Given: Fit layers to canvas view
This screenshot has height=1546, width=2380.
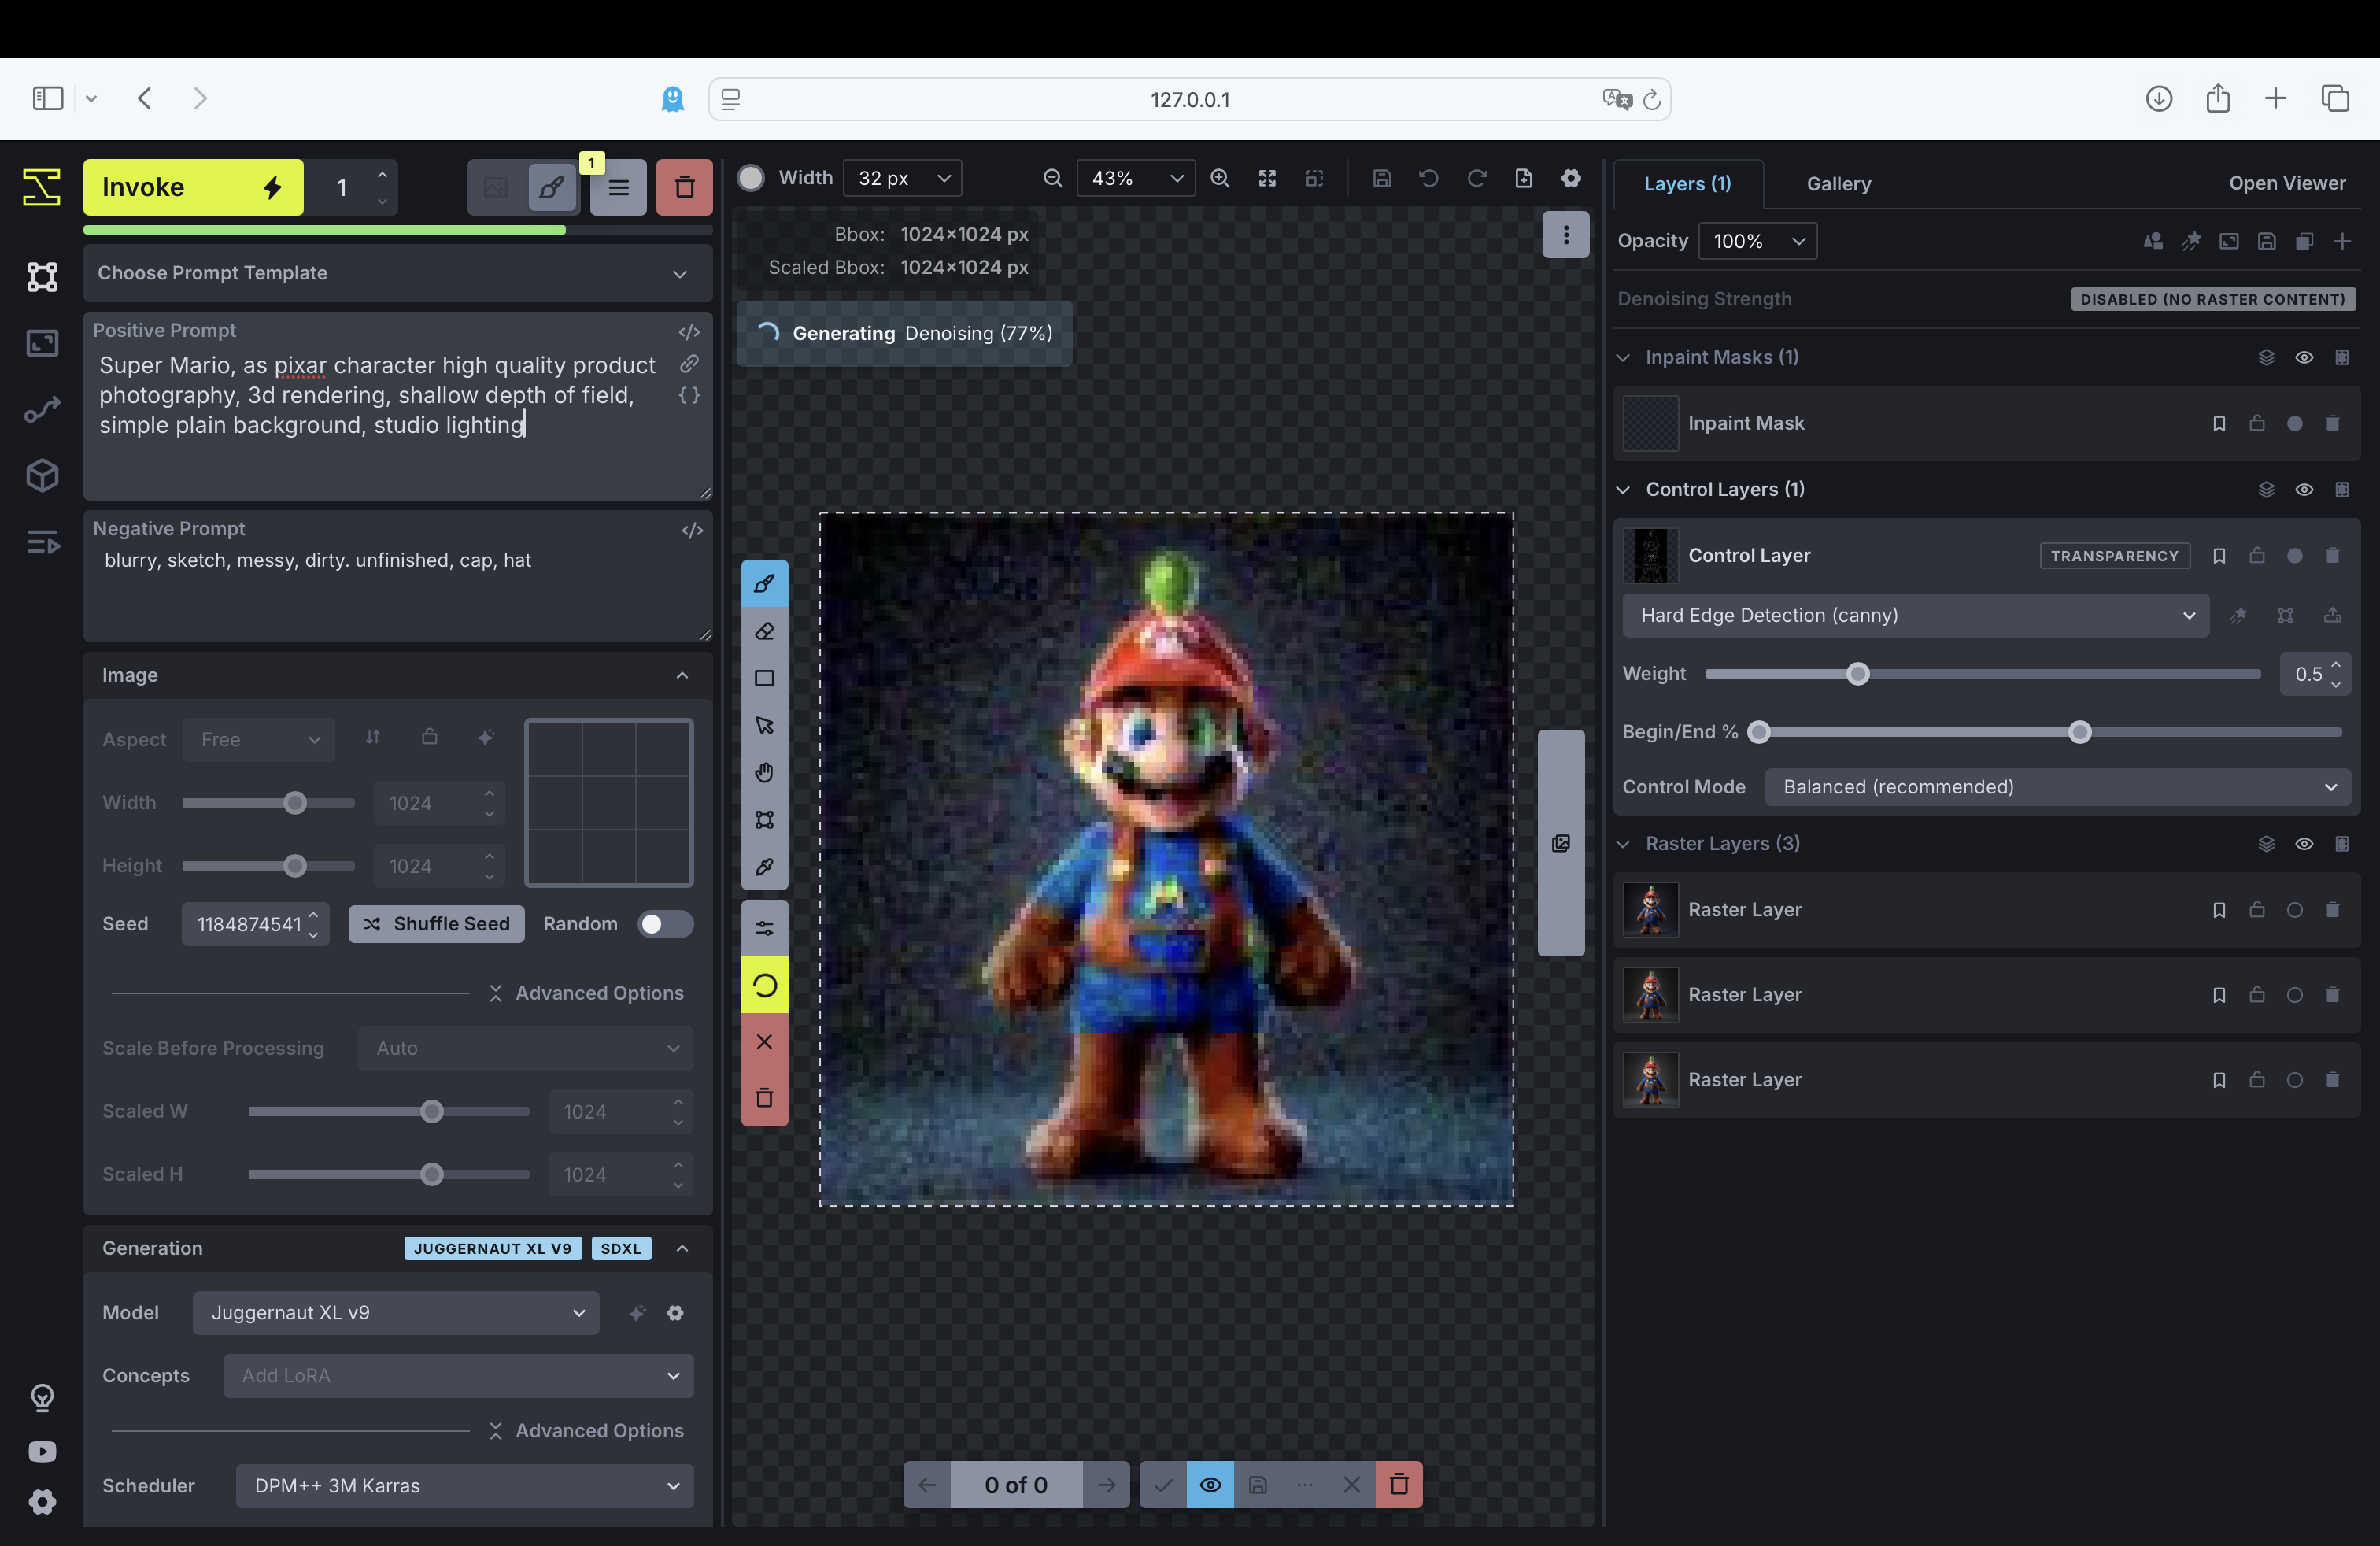Looking at the screenshot, I should tap(1267, 178).
